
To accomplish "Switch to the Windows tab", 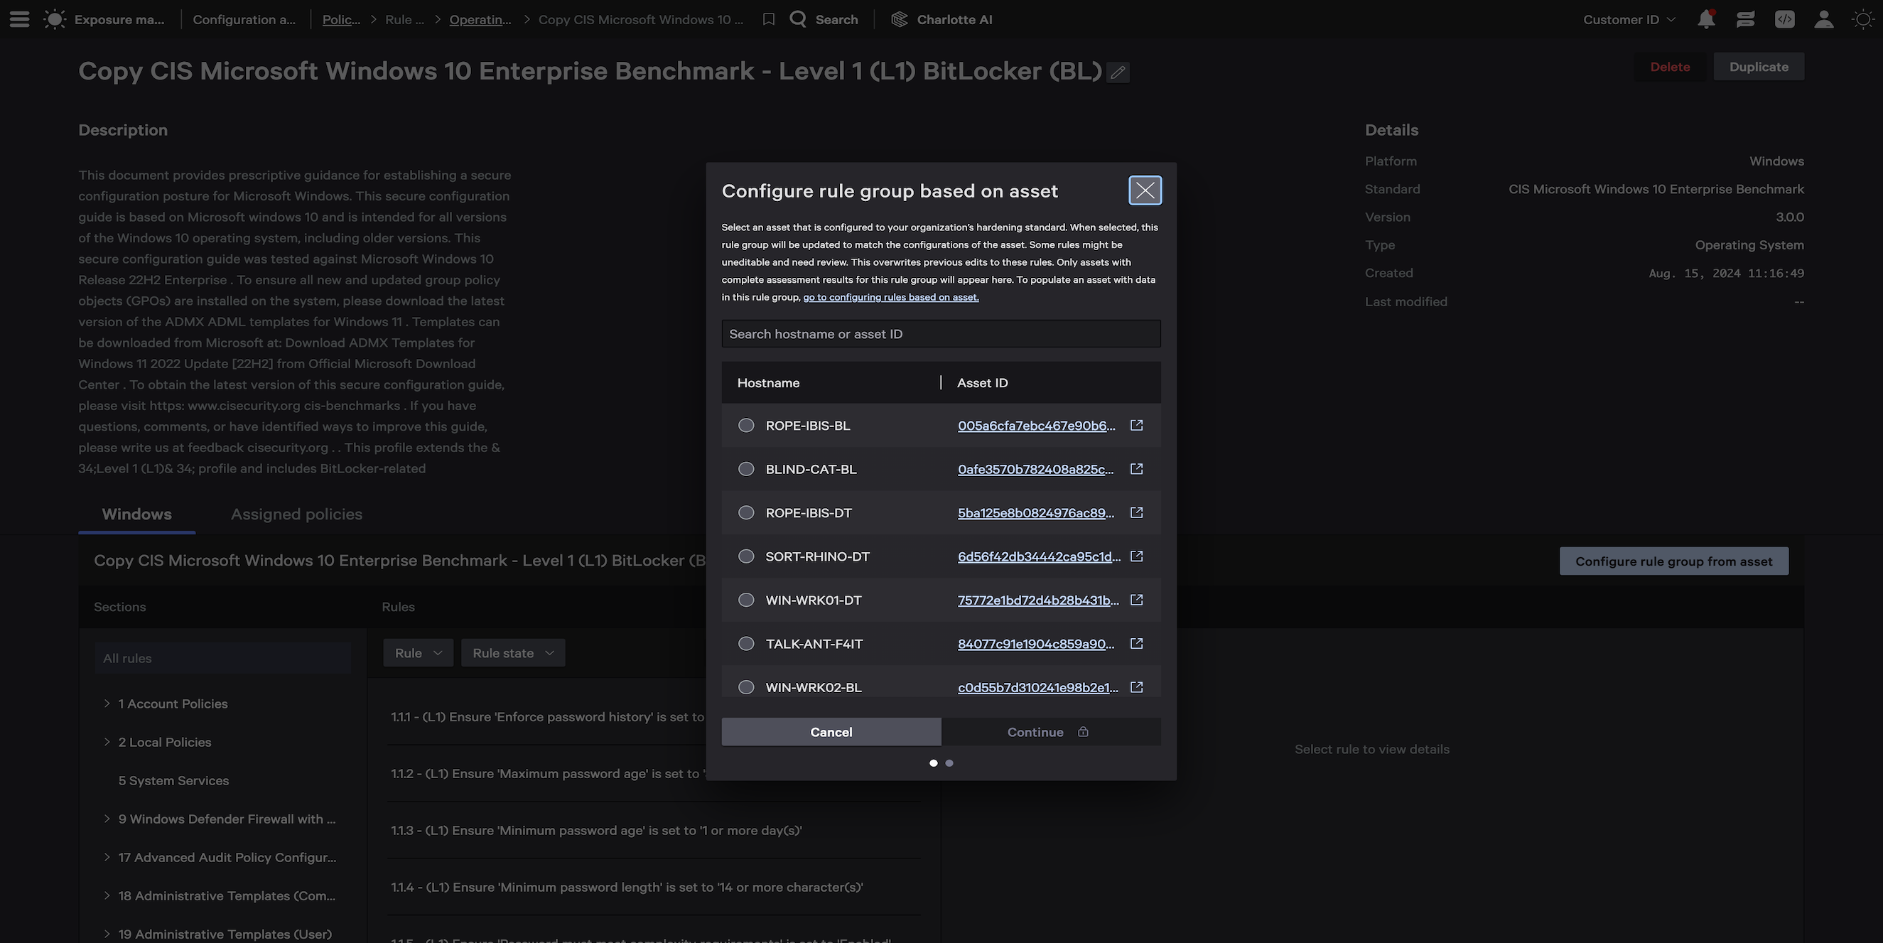I will click(136, 514).
